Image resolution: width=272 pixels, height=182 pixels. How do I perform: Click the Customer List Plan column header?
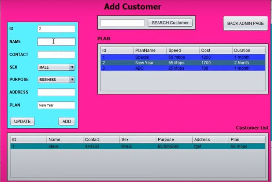[247, 140]
